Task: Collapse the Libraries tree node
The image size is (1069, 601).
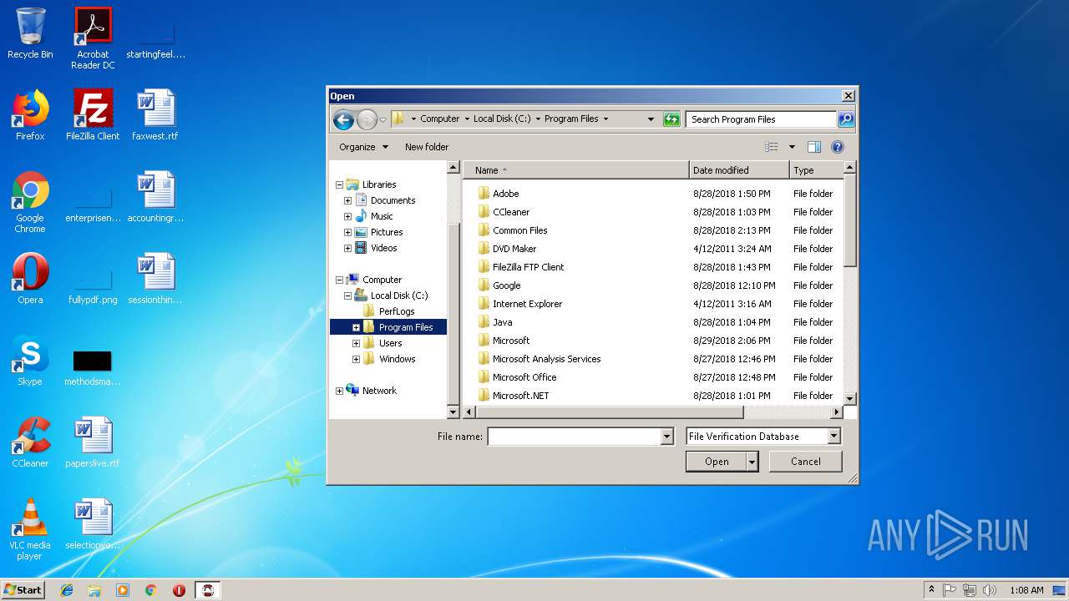Action: [x=340, y=184]
